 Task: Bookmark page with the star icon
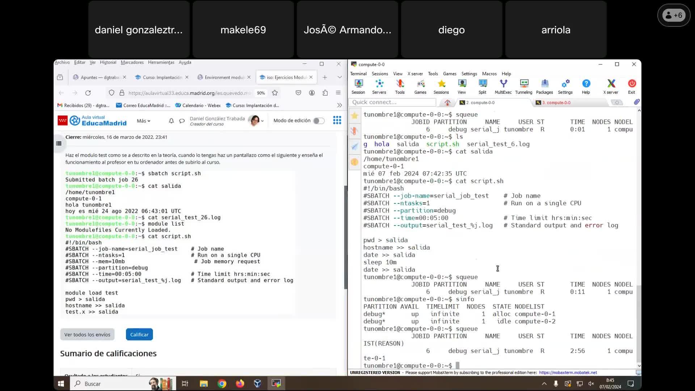[275, 93]
